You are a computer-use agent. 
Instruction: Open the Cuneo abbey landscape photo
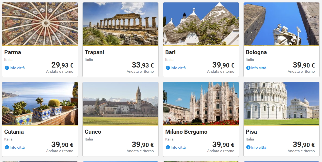coord(120,103)
